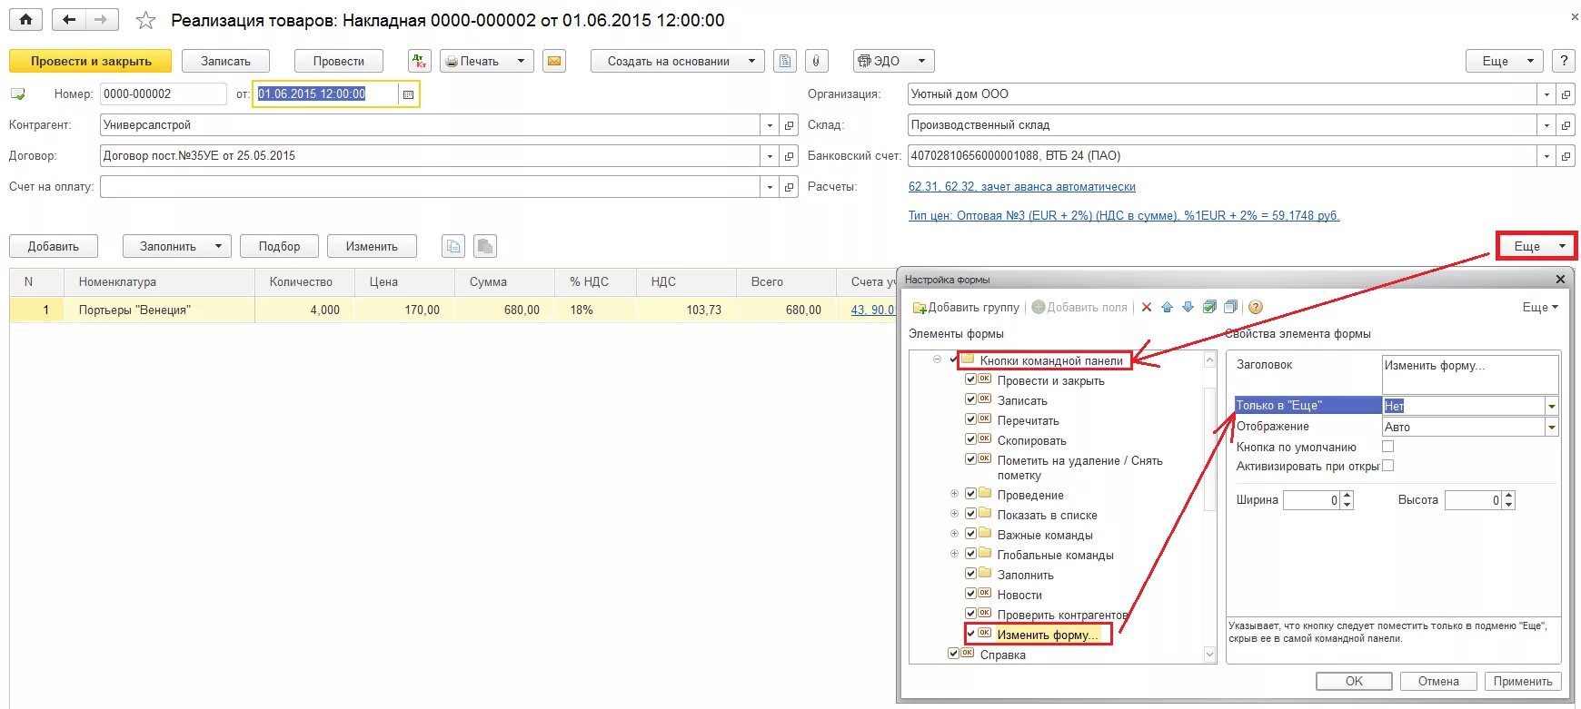Click Добавить группу in form settings

pyautogui.click(x=966, y=307)
